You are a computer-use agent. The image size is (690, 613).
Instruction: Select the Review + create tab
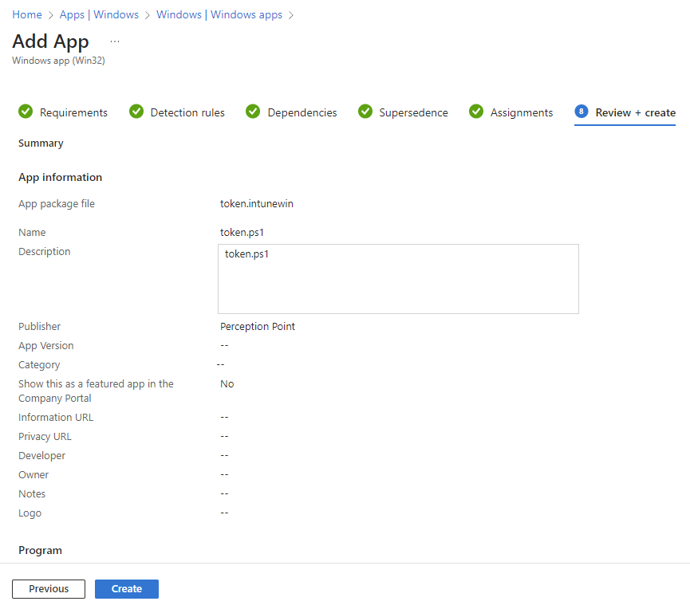[x=635, y=112]
